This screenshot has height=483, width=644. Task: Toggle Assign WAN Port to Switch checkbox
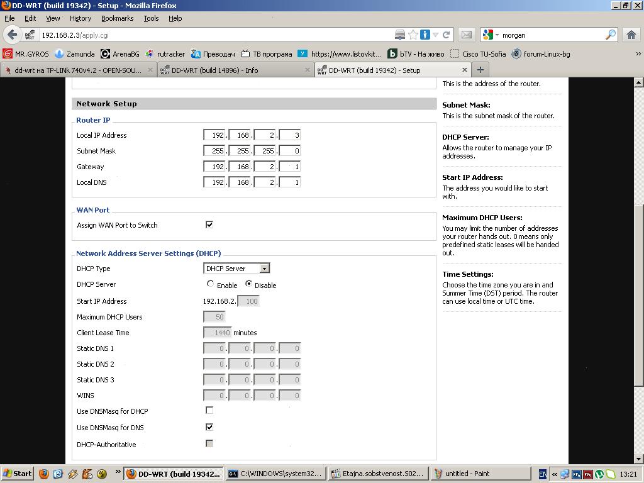pyautogui.click(x=209, y=225)
